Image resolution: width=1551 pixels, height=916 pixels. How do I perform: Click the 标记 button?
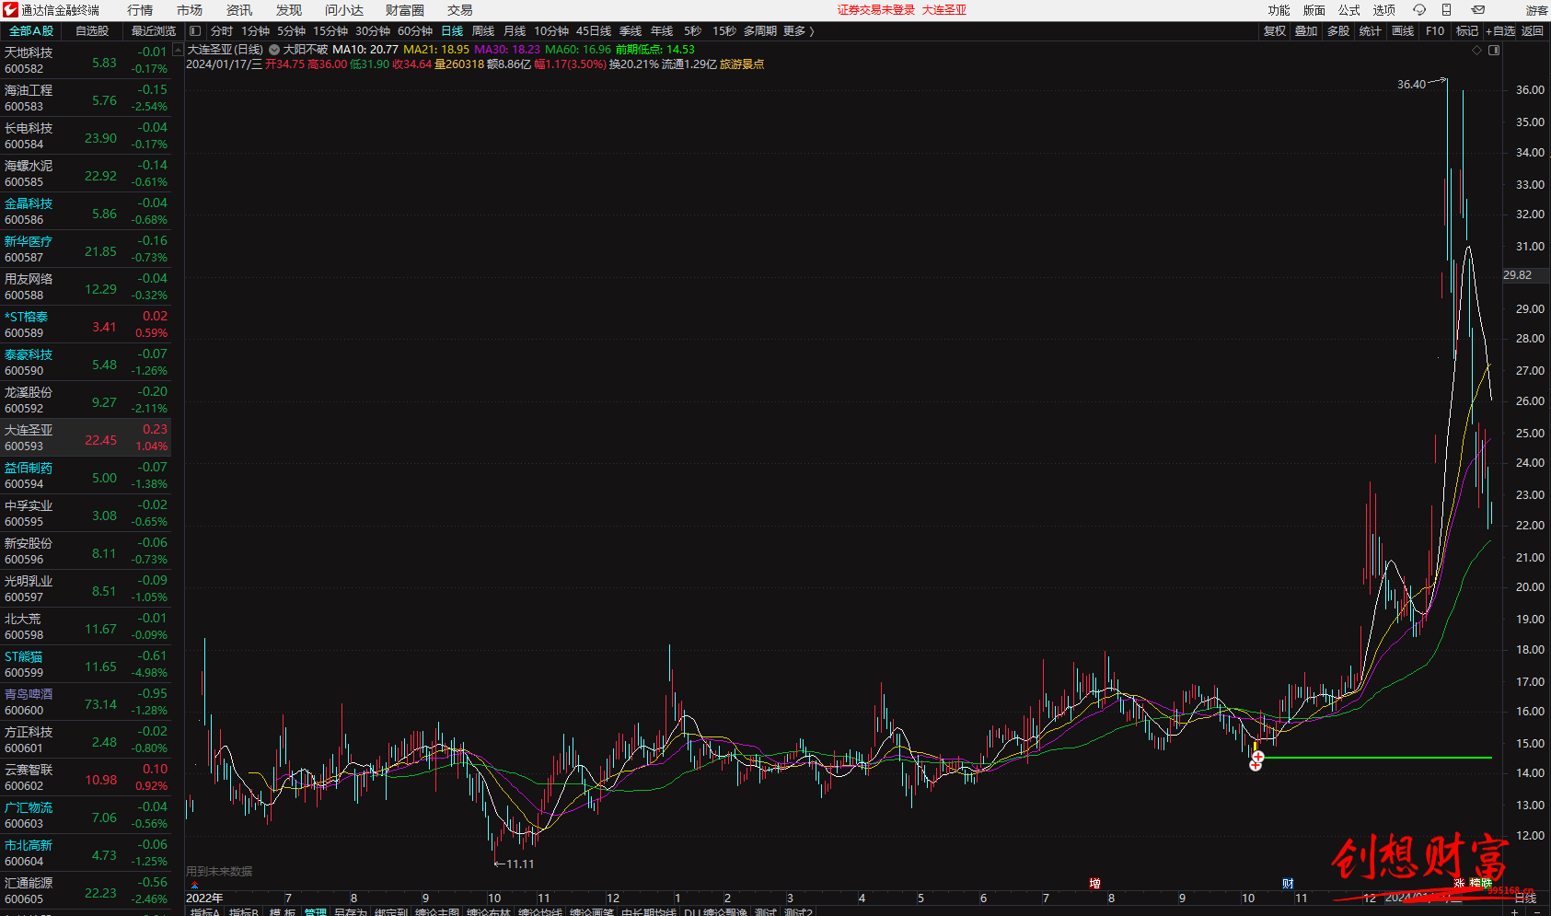pos(1467,31)
